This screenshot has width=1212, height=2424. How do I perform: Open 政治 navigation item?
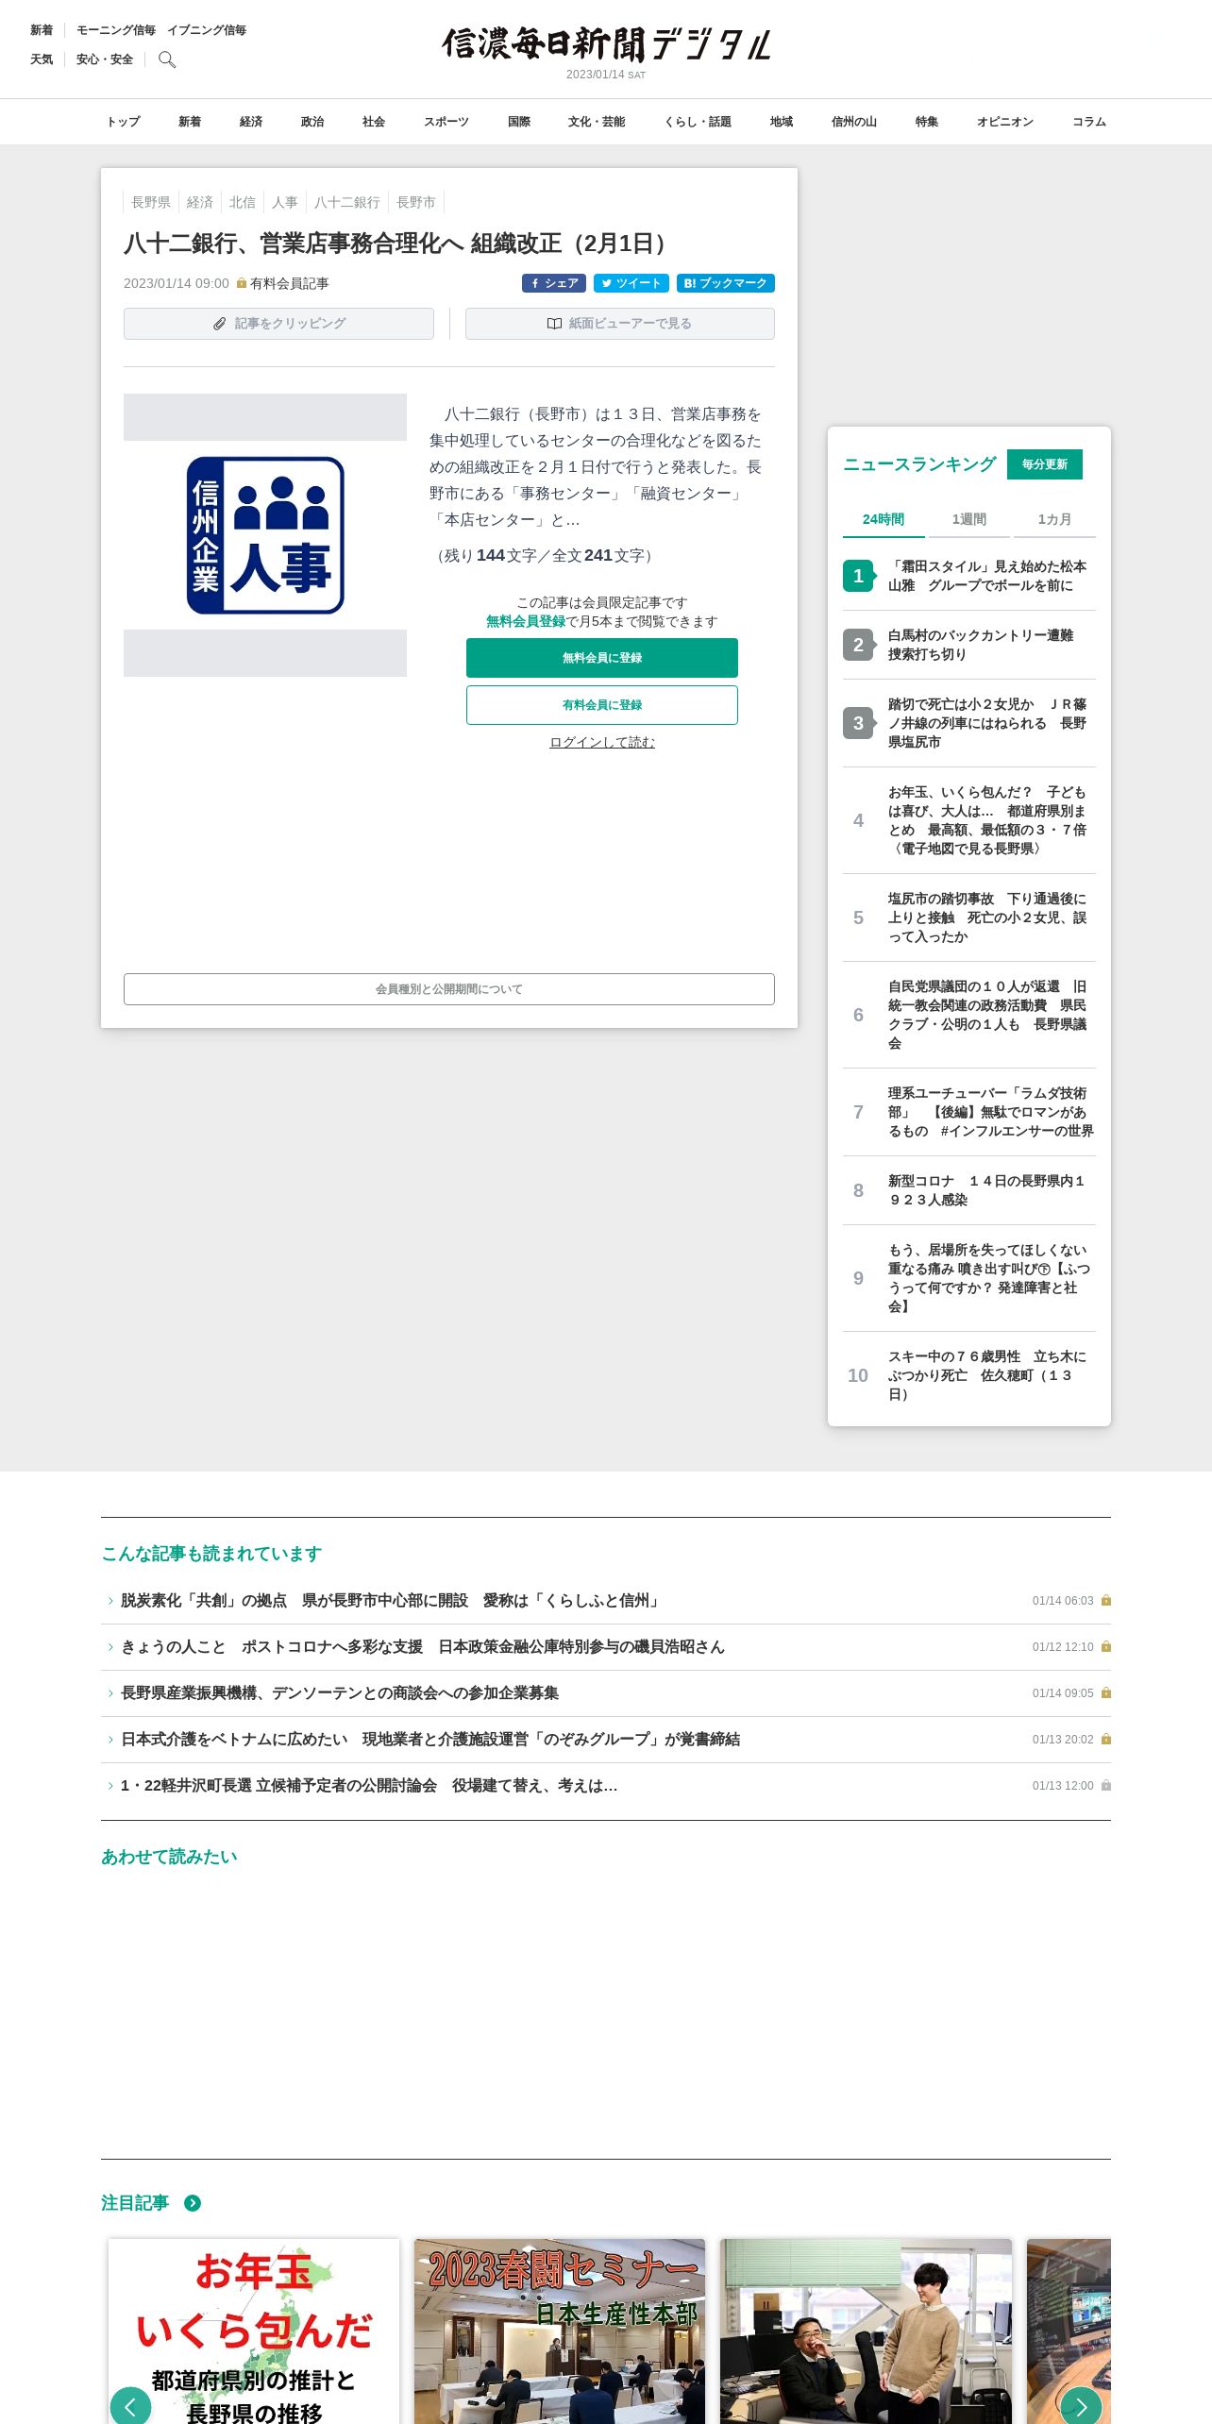(x=312, y=122)
